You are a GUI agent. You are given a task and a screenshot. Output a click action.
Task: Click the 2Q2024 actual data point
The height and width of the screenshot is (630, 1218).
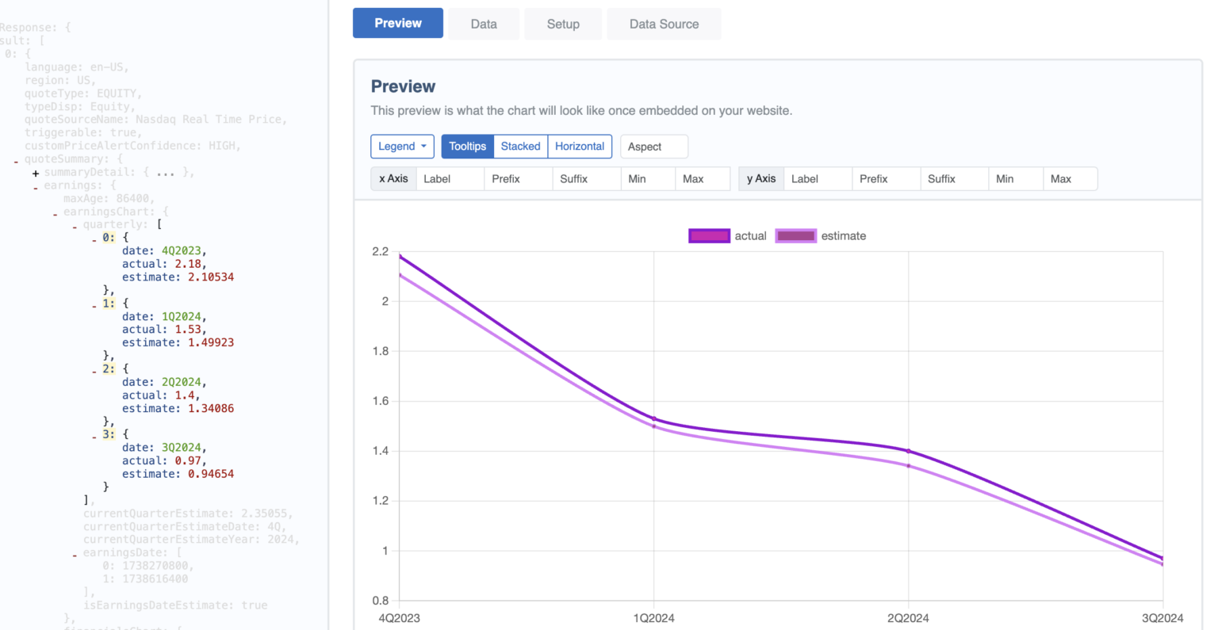909,451
